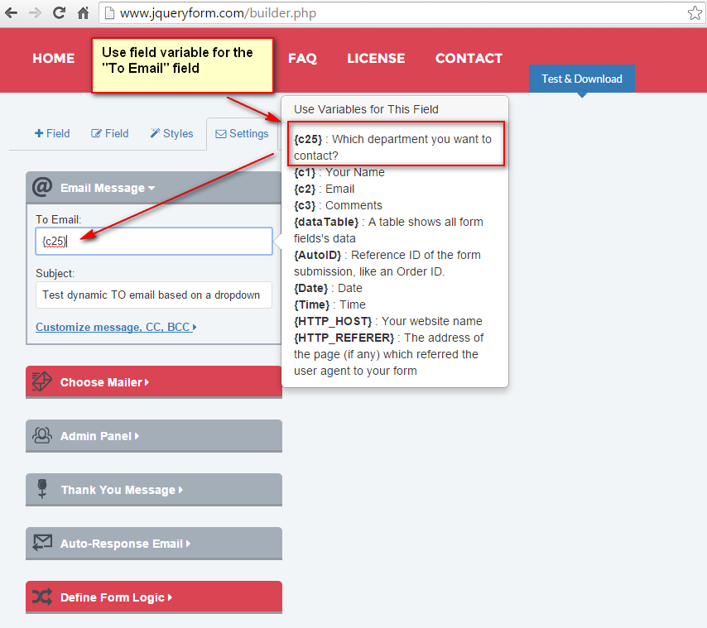Click the browser back arrow
The width and height of the screenshot is (707, 628).
click(12, 13)
